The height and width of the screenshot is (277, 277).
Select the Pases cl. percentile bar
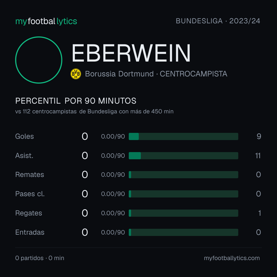coord(183,194)
